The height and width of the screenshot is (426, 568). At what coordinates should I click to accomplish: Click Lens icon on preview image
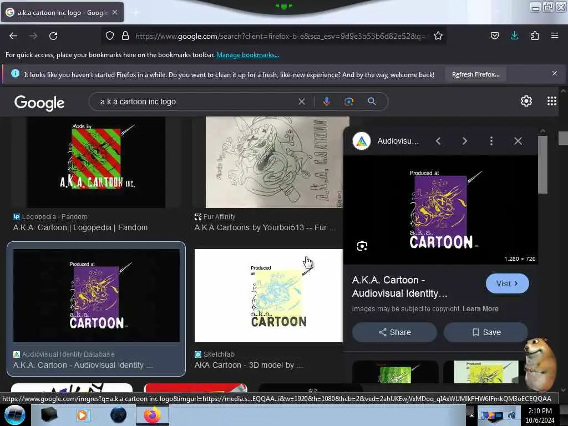point(362,246)
